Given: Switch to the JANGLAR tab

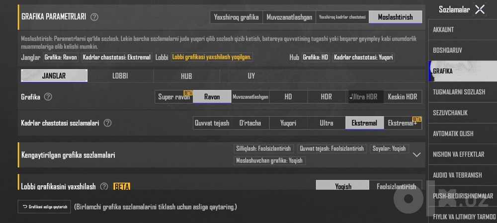Looking at the screenshot, I should click(54, 76).
